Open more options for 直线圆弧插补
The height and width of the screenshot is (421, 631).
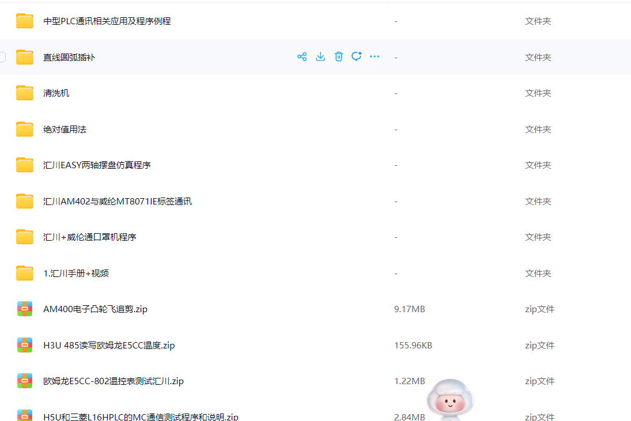pyautogui.click(x=375, y=56)
